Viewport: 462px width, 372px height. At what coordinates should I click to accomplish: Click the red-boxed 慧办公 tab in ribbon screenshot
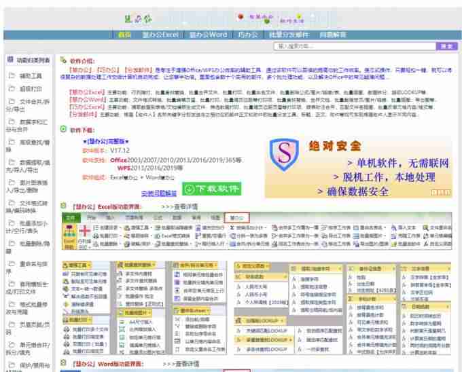tap(237, 218)
